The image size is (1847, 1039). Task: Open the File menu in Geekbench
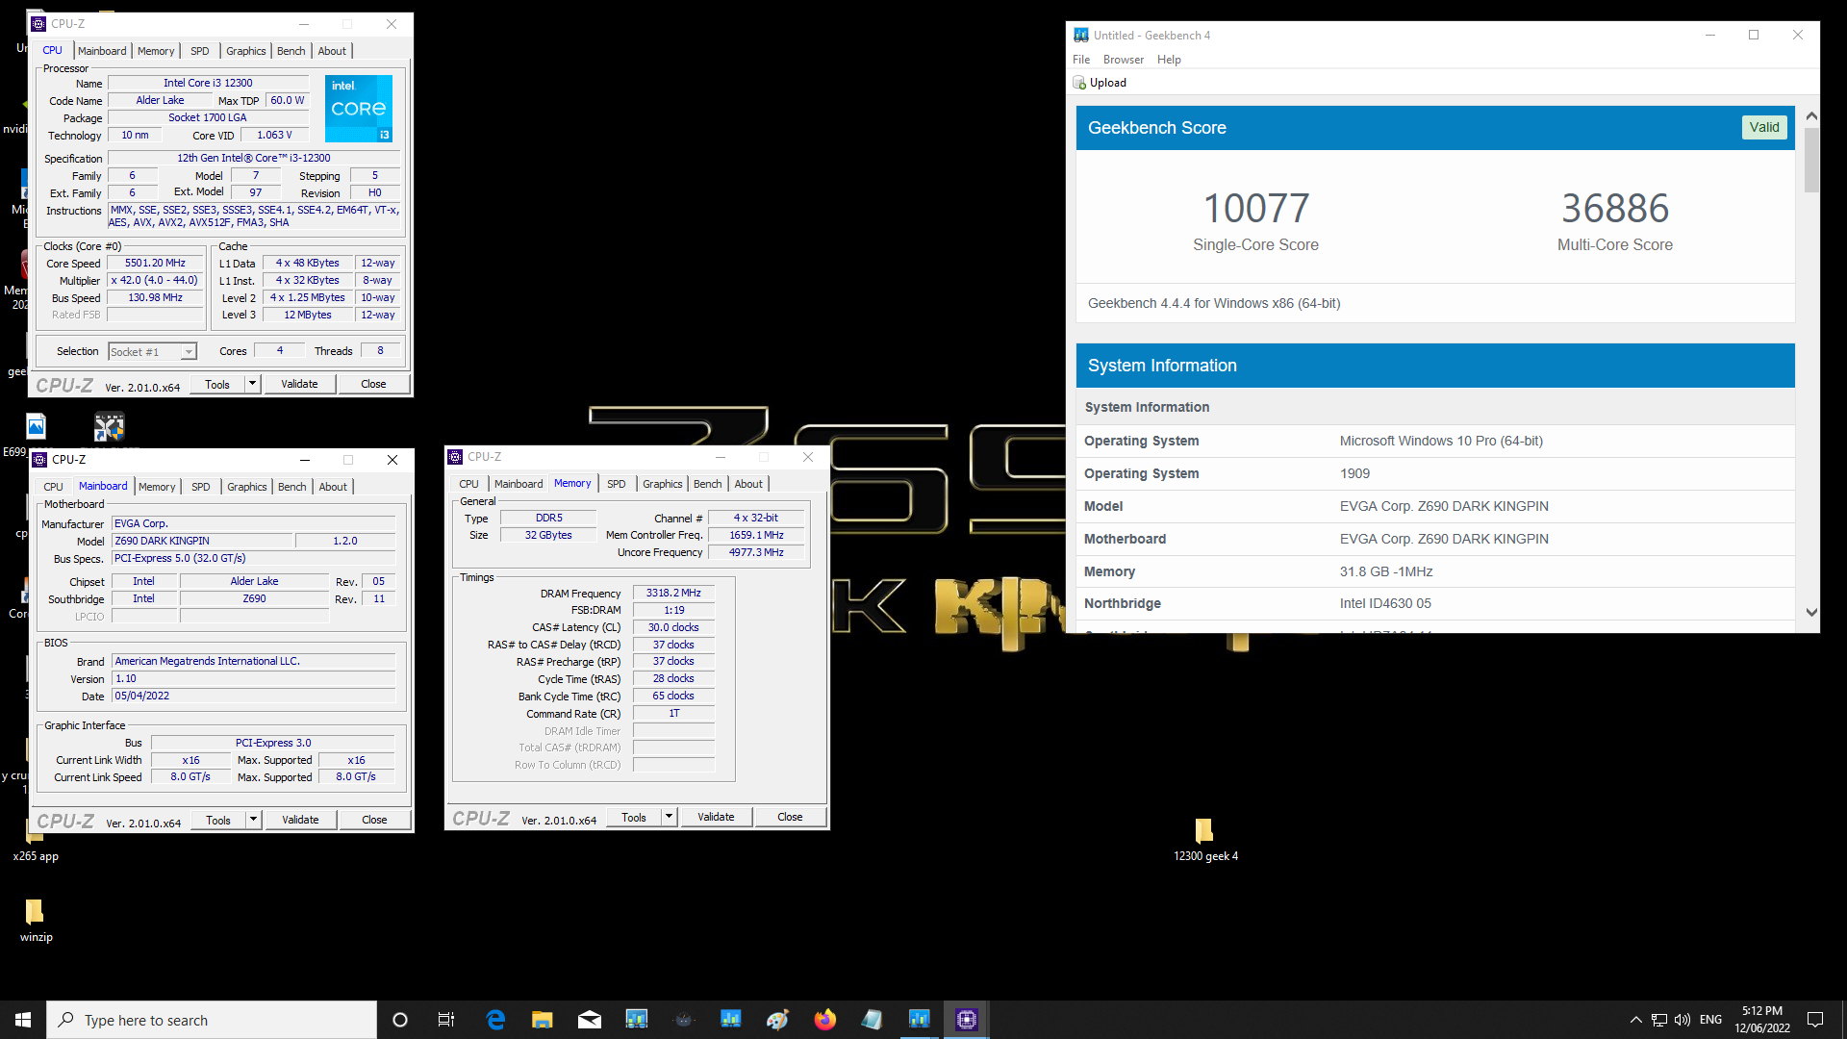[x=1081, y=60]
